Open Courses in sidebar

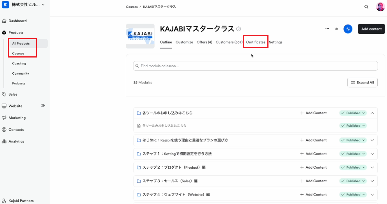click(x=18, y=54)
